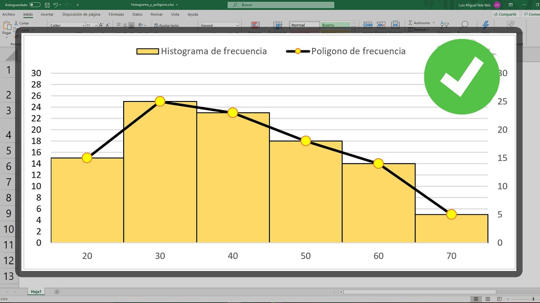
Task: Switch to the Inicio tab
Action: click(x=28, y=14)
